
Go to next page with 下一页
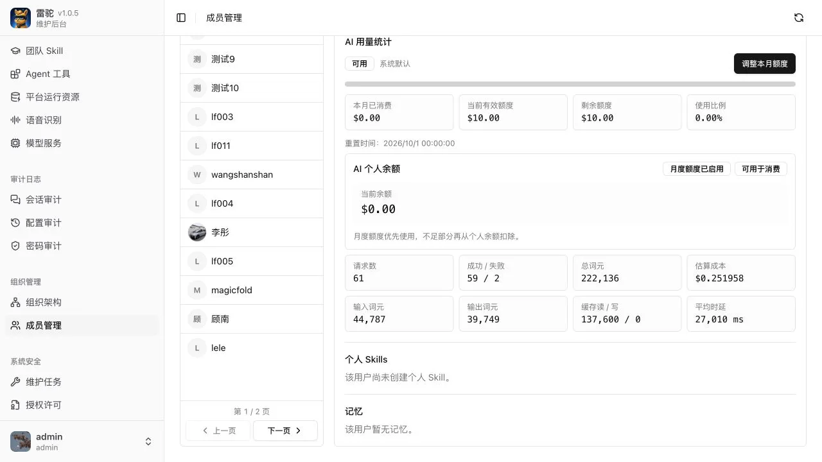pyautogui.click(x=285, y=431)
